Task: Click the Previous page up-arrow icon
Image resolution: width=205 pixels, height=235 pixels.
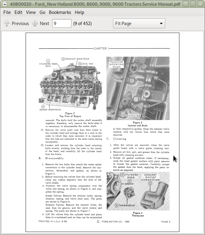Action: (7, 23)
